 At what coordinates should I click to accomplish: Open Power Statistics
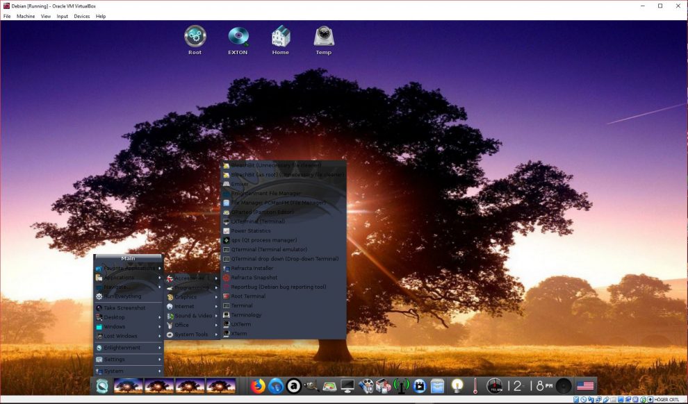(x=251, y=230)
